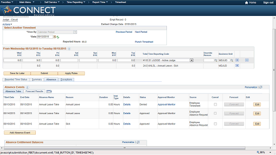This screenshot has height=155, width=276.
Task: Open the zoom percentage dropdown arrow
Action: 270,152
